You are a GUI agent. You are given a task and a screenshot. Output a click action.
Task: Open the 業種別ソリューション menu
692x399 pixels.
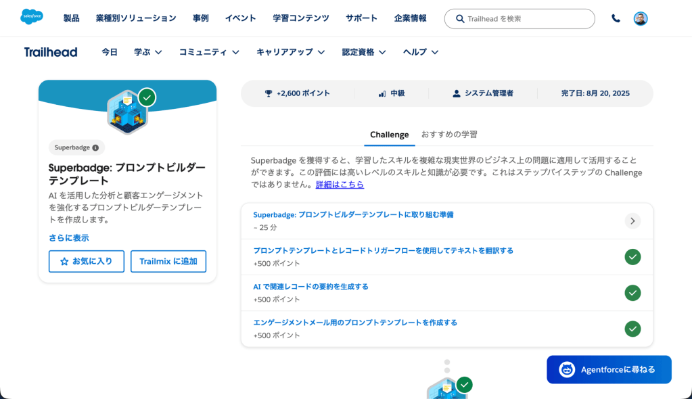[136, 18]
